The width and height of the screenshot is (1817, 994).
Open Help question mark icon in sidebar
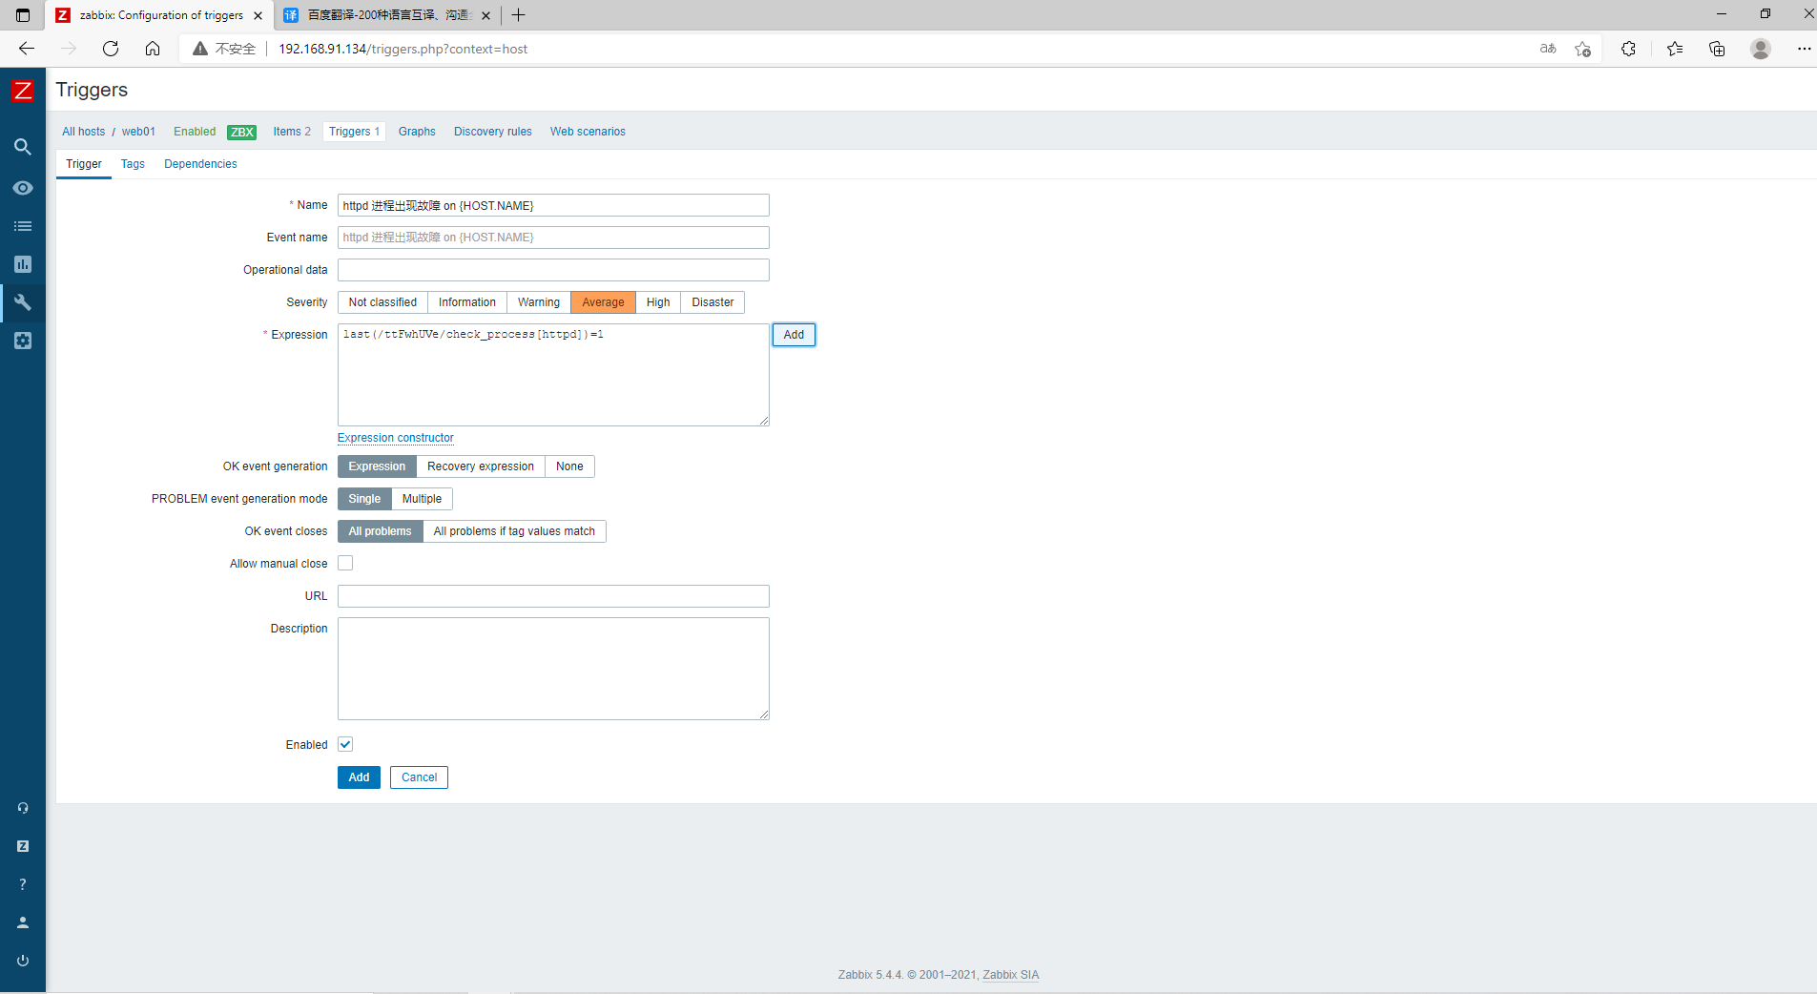23,884
